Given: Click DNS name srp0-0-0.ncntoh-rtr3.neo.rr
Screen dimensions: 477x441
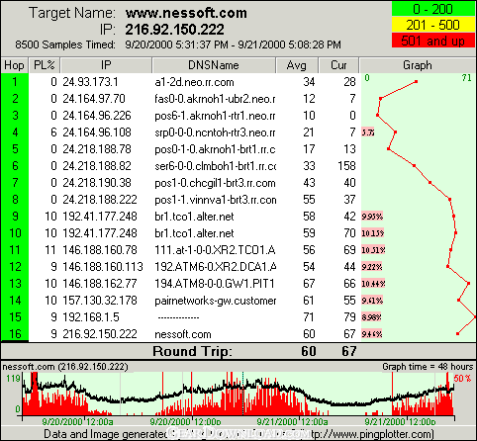Looking at the screenshot, I should [215, 132].
